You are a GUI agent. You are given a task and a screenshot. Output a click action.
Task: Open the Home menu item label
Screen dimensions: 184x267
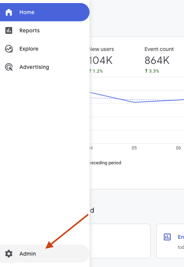pyautogui.click(x=27, y=12)
